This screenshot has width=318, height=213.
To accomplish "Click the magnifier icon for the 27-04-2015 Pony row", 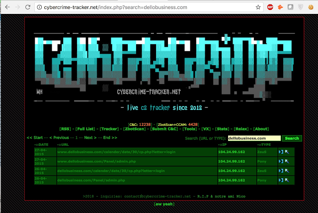I will click(287, 161).
